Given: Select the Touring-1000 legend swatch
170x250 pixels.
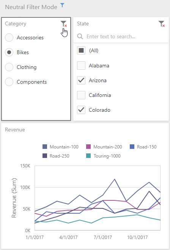Looking at the screenshot, I should (88, 156).
